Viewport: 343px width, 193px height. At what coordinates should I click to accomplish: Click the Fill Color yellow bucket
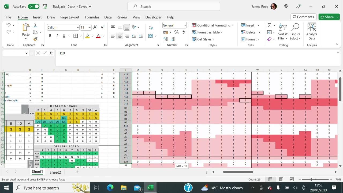click(87, 36)
